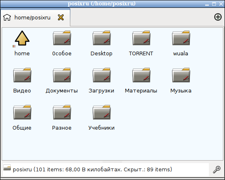Open the Разное folder icon
The image size is (225, 180).
[x=62, y=113]
